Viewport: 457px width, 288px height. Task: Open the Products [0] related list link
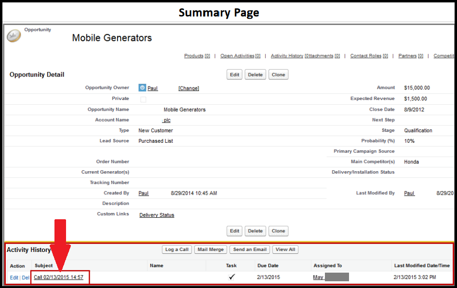point(197,55)
